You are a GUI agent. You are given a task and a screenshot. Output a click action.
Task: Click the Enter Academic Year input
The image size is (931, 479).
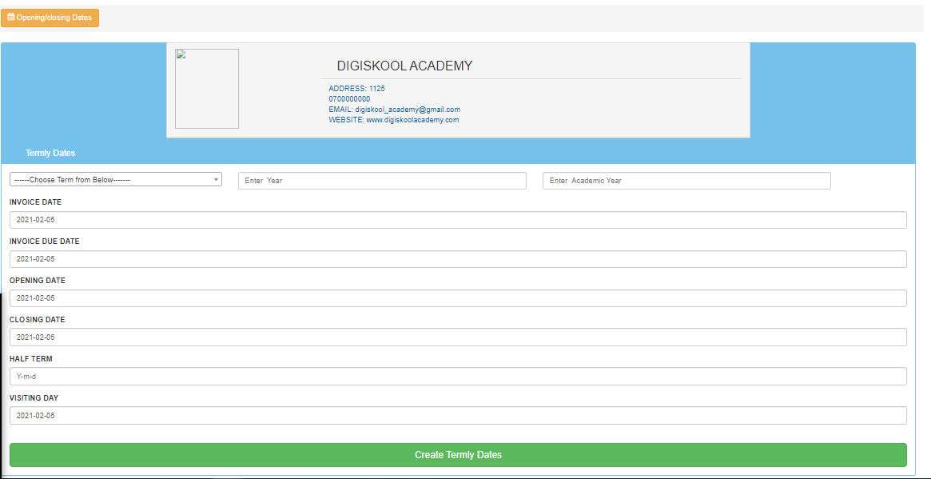tap(686, 181)
